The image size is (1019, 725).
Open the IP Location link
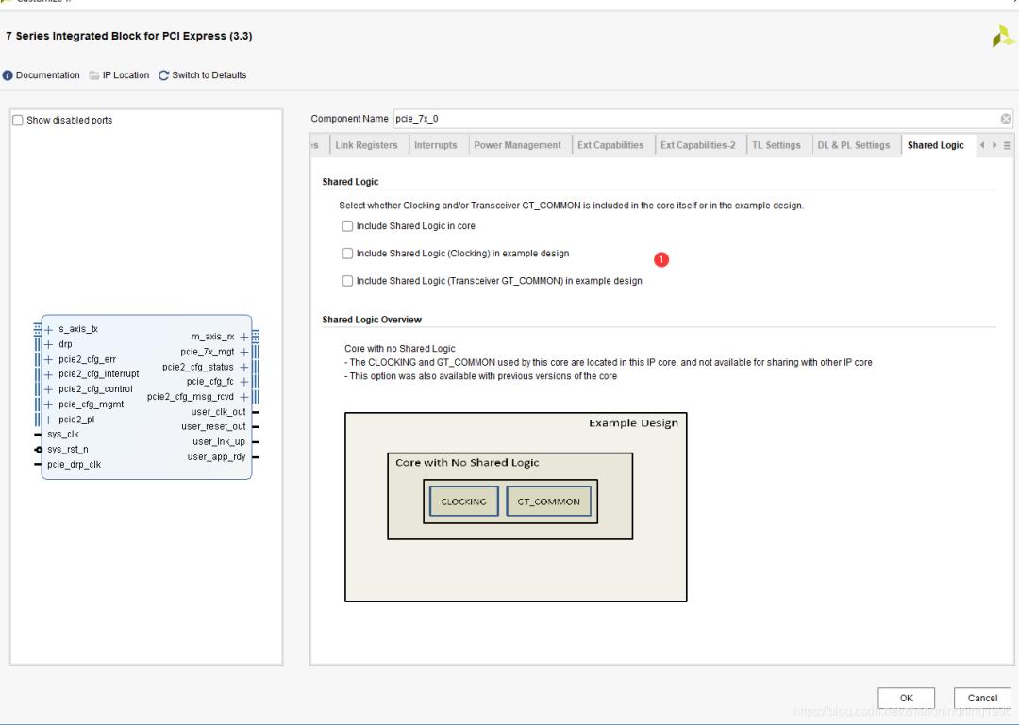pos(126,75)
